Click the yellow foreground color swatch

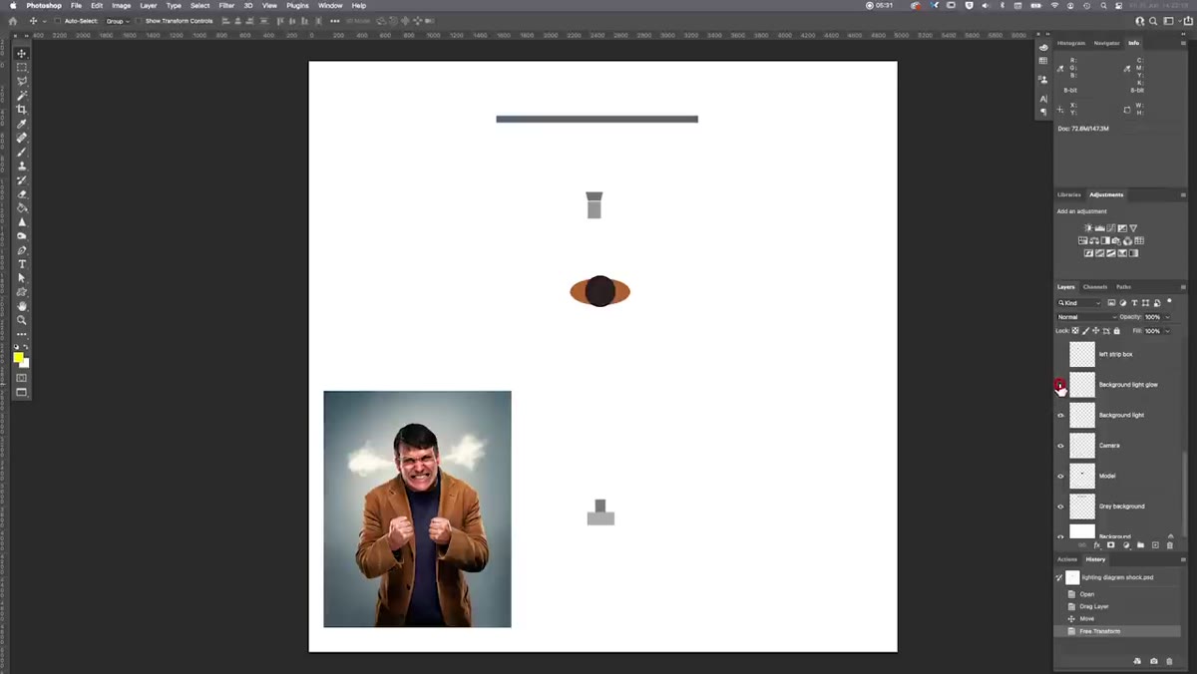point(18,357)
